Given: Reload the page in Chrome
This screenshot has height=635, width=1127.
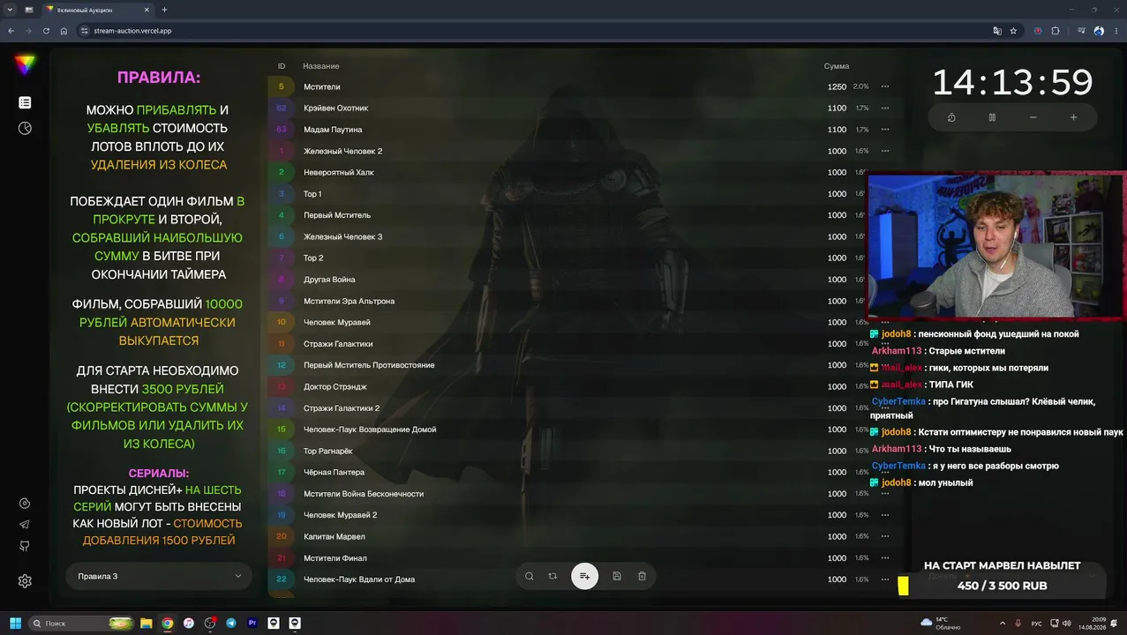Looking at the screenshot, I should [45, 30].
